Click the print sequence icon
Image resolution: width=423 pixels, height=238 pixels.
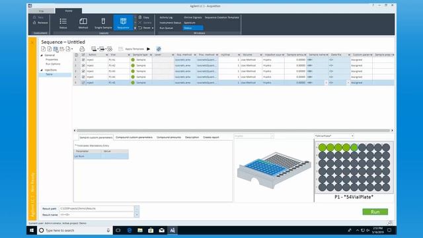[x=82, y=49]
